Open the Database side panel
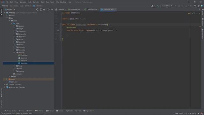Screen dimensions: 204x115 pyautogui.click(x=203, y=22)
